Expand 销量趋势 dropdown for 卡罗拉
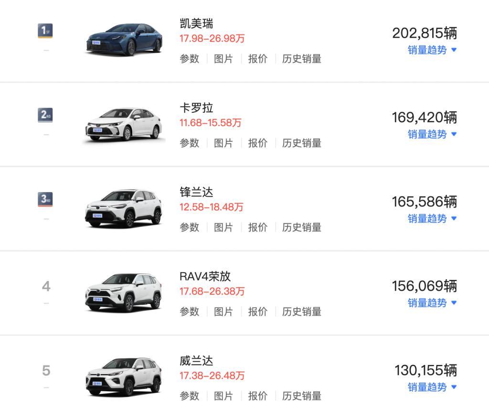The width and height of the screenshot is (489, 418). (x=432, y=134)
